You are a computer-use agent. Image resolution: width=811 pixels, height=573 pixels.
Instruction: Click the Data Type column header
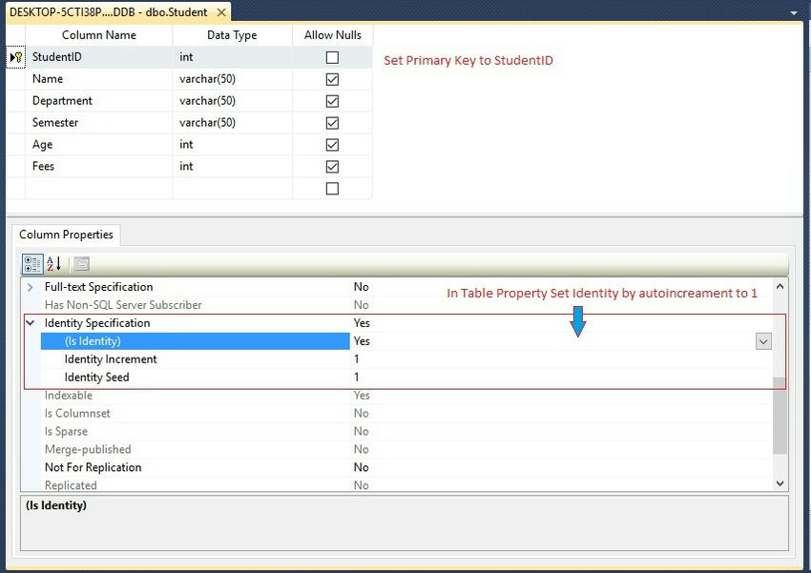232,35
